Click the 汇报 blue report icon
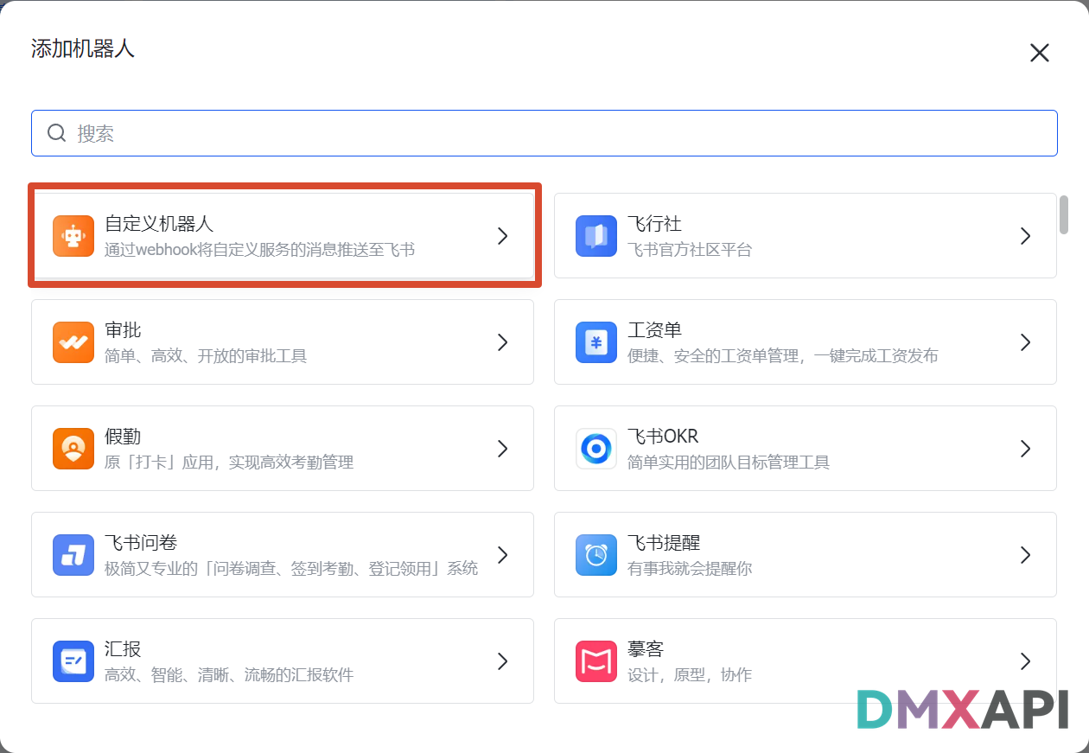This screenshot has width=1089, height=753. 73,661
